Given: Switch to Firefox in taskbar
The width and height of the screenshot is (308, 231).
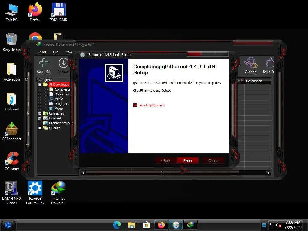Looking at the screenshot, I should 161,225.
